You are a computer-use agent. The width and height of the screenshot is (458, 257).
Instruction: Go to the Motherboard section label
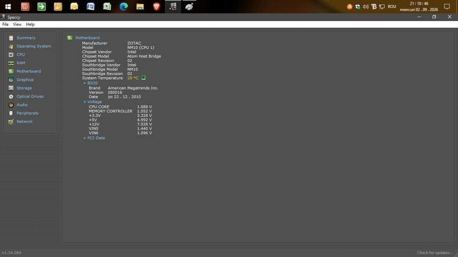point(28,71)
